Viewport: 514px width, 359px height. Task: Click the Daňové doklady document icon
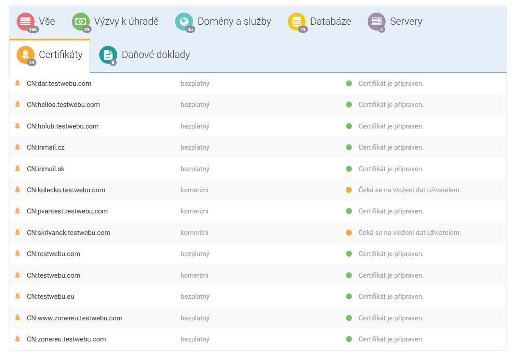[108, 55]
